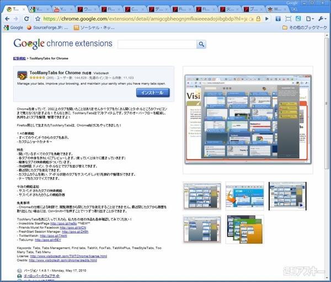Open the Google bookmark in bookmarks bar
The height and width of the screenshot is (282, 331).
coord(13,28)
